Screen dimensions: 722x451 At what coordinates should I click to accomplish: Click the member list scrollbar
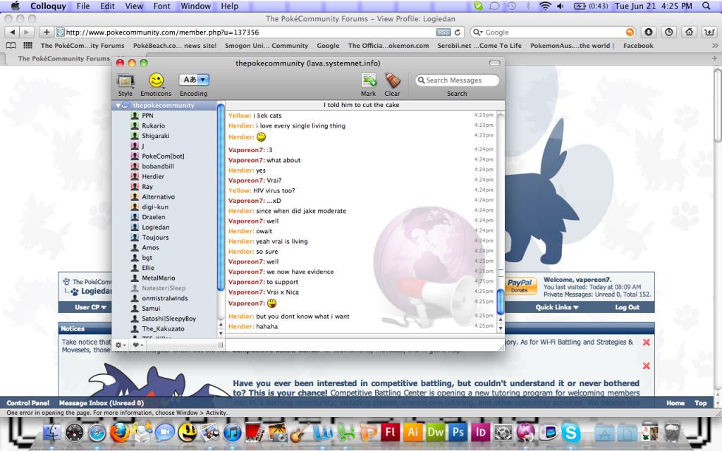[221, 198]
